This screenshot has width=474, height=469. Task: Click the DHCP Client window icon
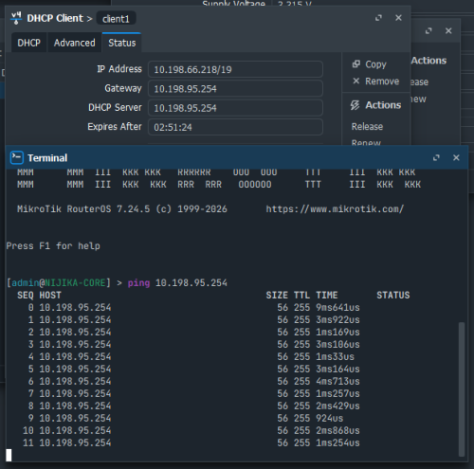click(x=16, y=18)
